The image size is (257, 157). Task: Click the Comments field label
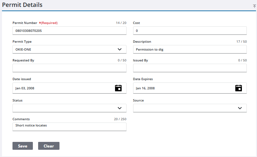tap(21, 119)
